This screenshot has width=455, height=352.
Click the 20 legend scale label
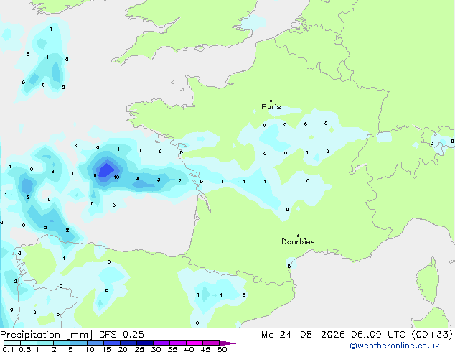[x=123, y=349]
